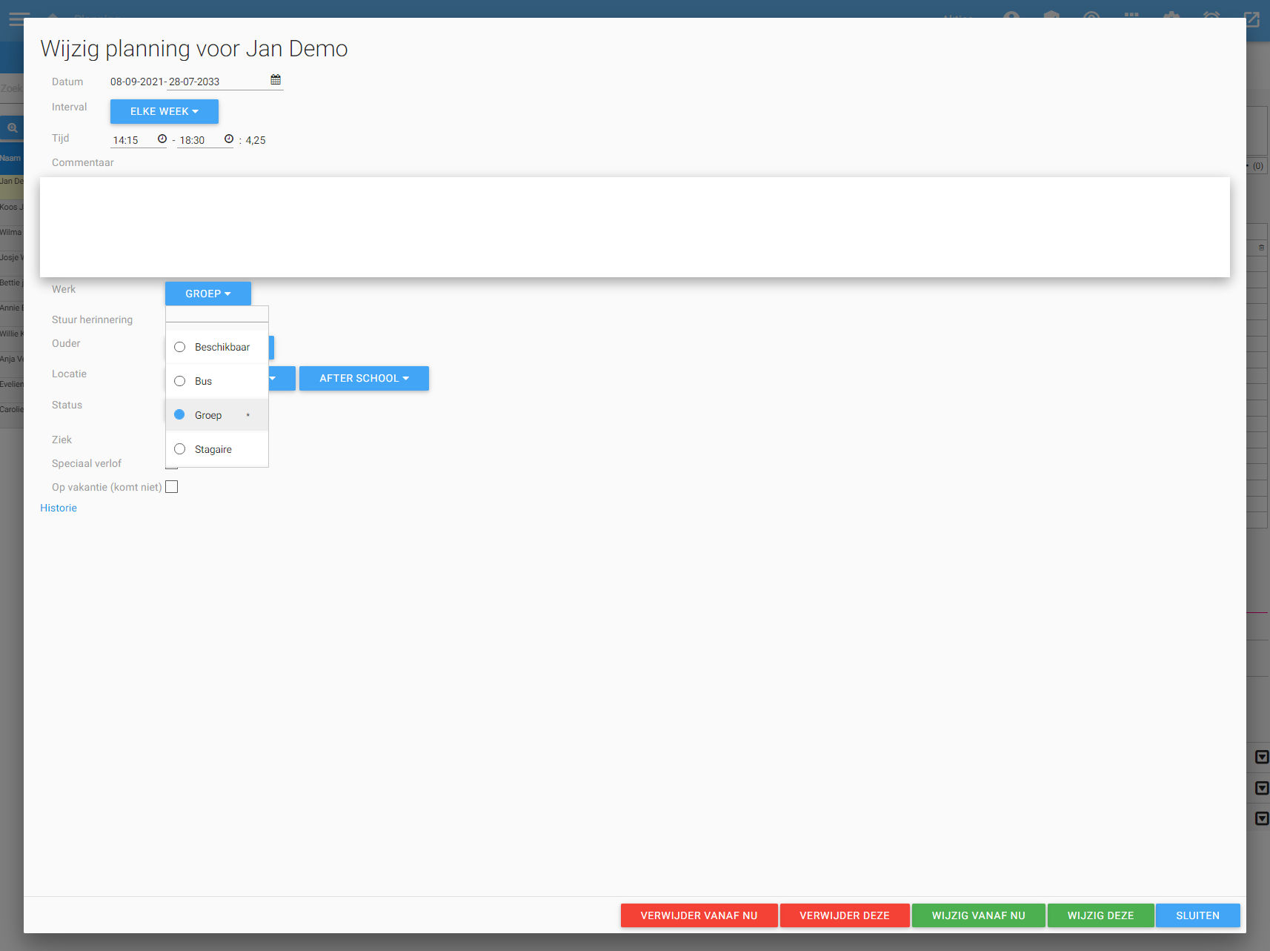Select the Bus radio option
The image size is (1270, 951).
180,381
